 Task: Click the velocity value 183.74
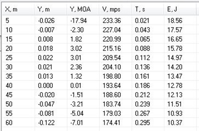112,104
